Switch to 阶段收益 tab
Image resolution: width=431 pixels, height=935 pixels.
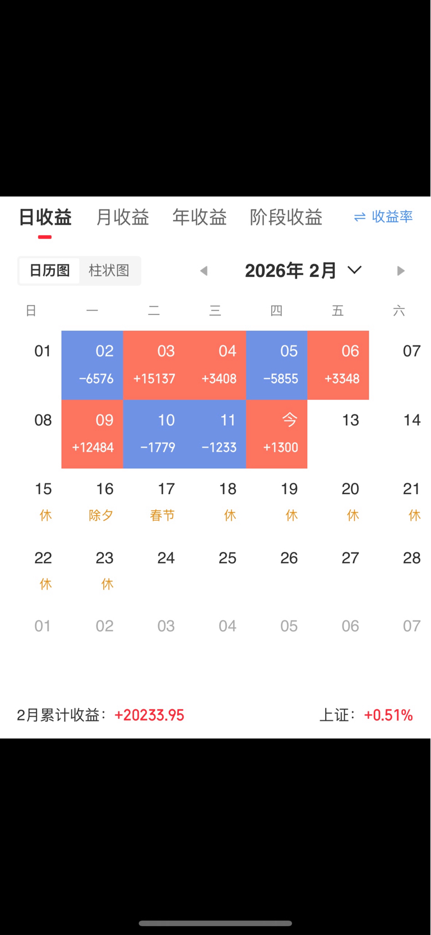pos(286,217)
